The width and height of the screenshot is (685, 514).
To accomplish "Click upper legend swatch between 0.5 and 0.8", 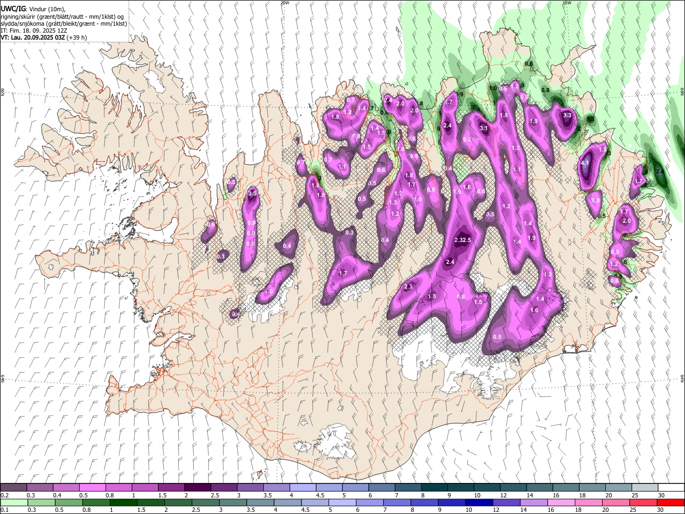I will (x=93, y=487).
